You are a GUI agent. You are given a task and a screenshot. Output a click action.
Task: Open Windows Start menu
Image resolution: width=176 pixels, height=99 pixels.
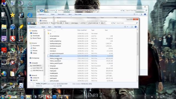click(3, 97)
